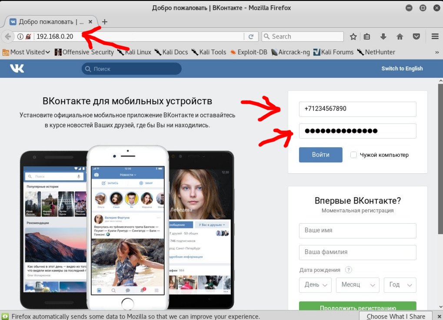Click the ВКонтакте для мобильных устройств heading
Viewport: 443px width, 320px height.
(x=127, y=101)
